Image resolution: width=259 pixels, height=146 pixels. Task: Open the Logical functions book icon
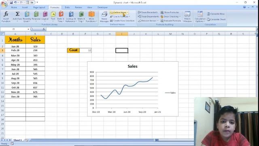45,14
